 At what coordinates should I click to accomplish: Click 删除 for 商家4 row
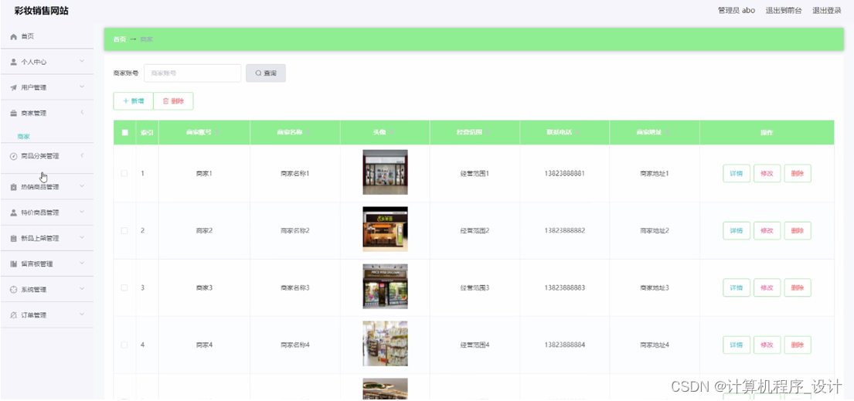tap(798, 345)
